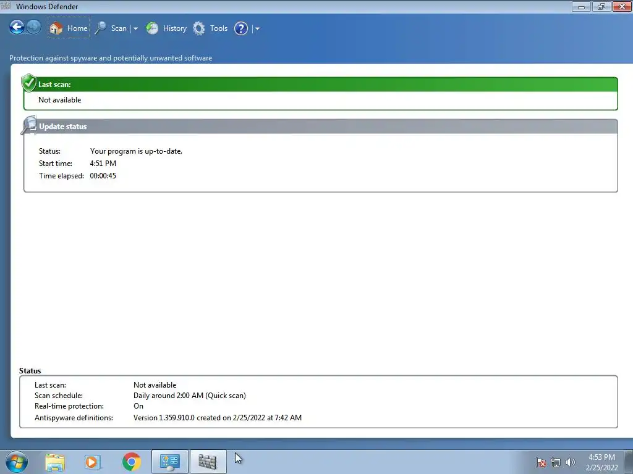This screenshot has height=474, width=633.
Task: Go back with the blue back arrow
Action: point(17,27)
